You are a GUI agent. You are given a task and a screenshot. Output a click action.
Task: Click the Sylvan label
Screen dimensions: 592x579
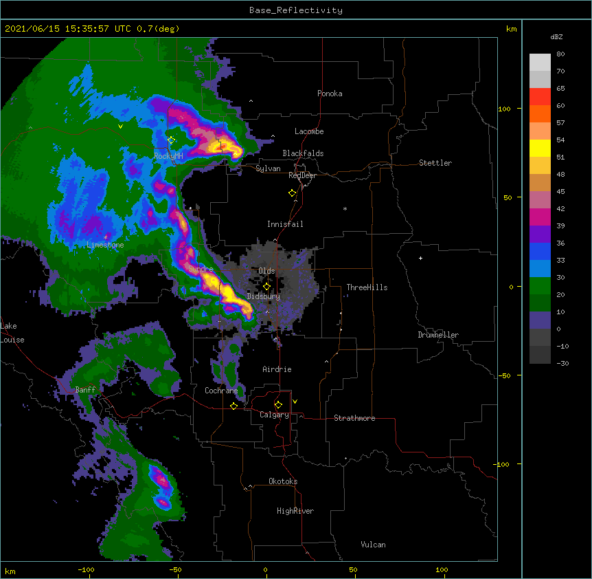pos(268,168)
